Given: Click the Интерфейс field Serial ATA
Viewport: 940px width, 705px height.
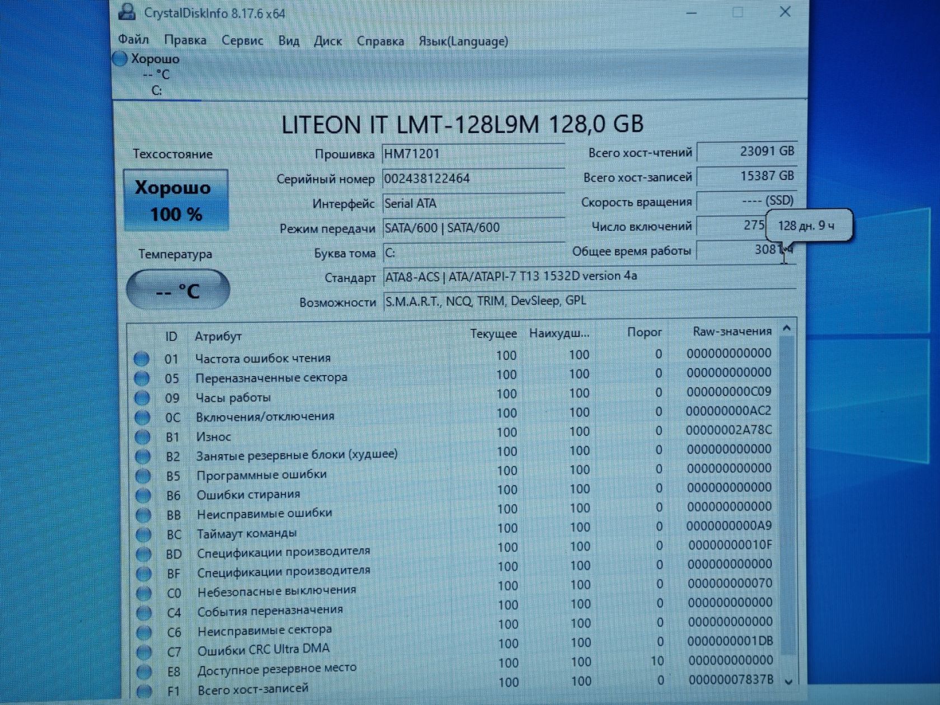Looking at the screenshot, I should (x=473, y=203).
